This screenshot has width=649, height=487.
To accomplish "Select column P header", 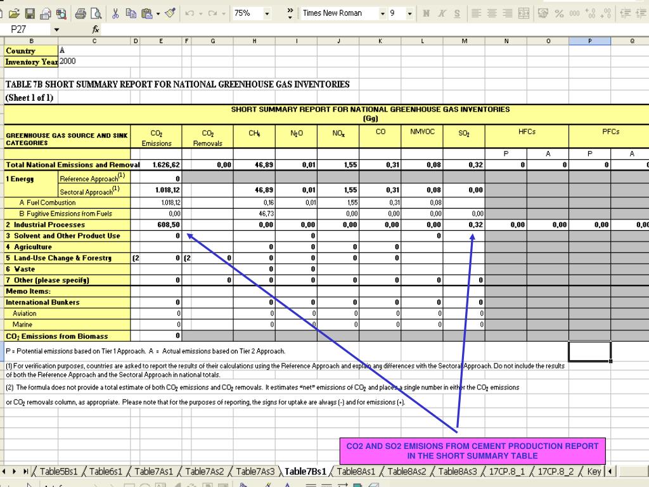I will pos(590,41).
